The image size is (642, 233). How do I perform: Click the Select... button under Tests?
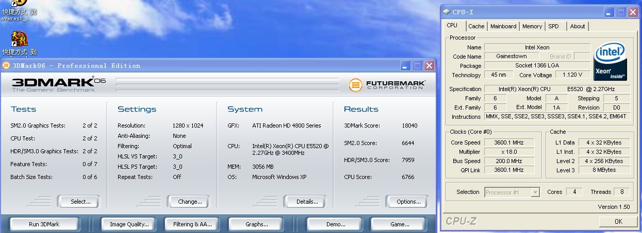[x=78, y=202]
